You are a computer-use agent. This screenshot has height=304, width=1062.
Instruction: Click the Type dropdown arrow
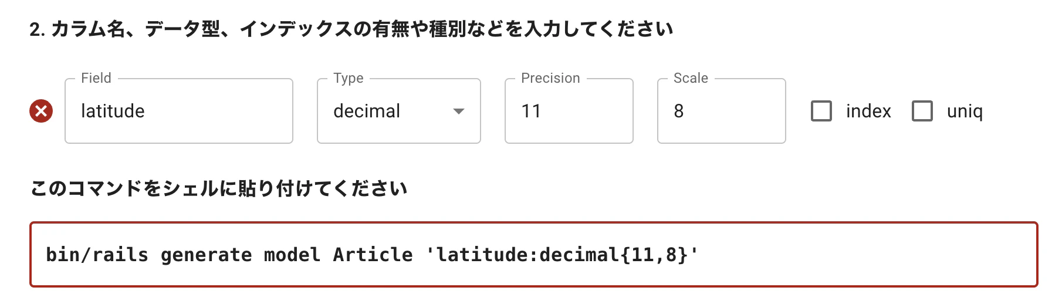coord(459,111)
